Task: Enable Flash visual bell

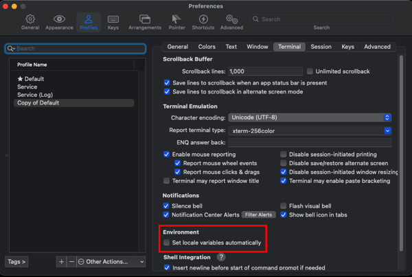Action: point(283,206)
